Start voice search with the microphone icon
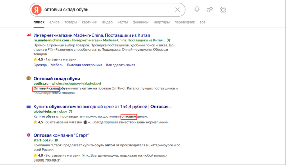This screenshot has height=165, width=286. [197, 10]
